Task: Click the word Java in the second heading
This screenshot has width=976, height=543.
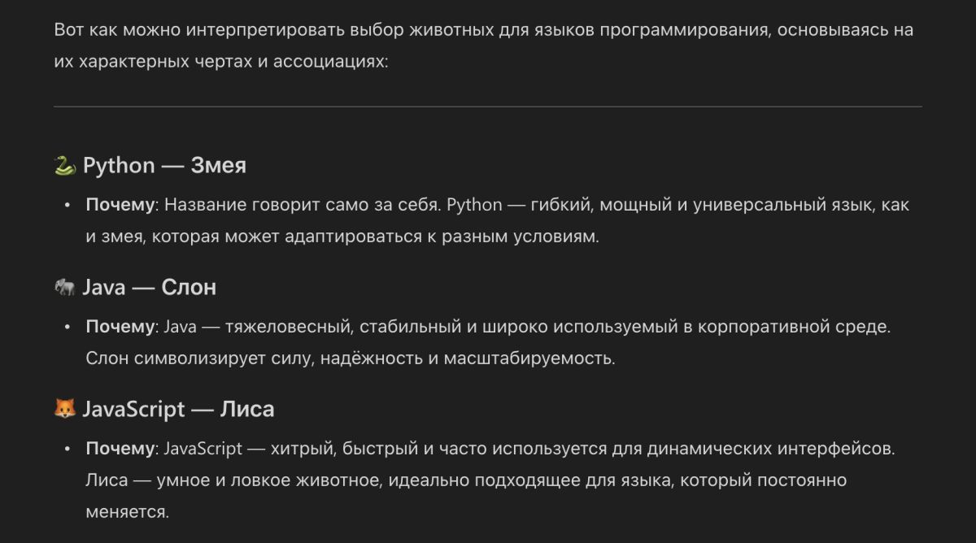Action: click(x=103, y=287)
